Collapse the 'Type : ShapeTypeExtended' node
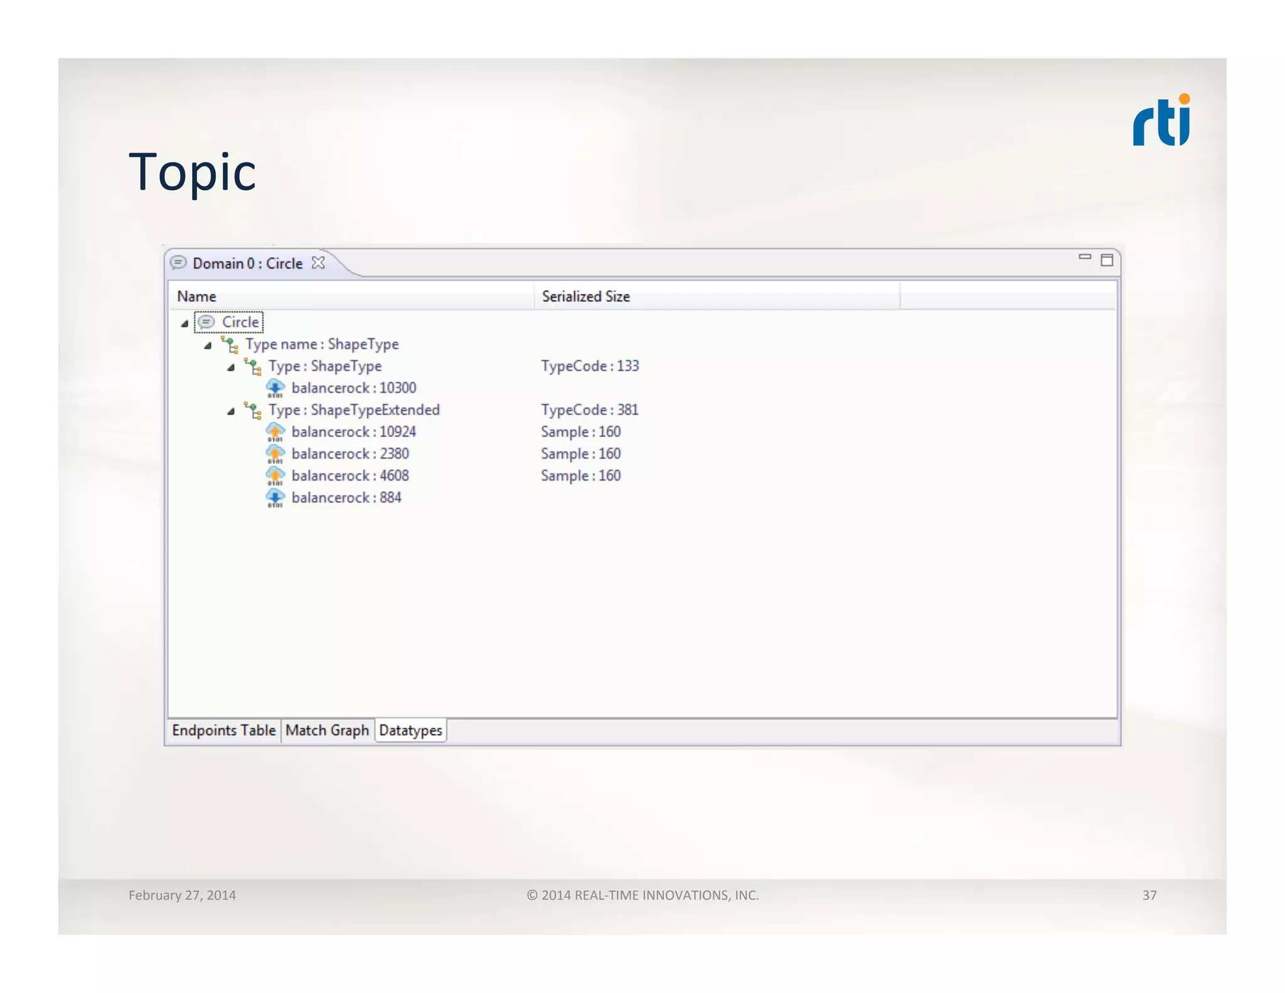This screenshot has height=993, width=1285. tap(231, 411)
